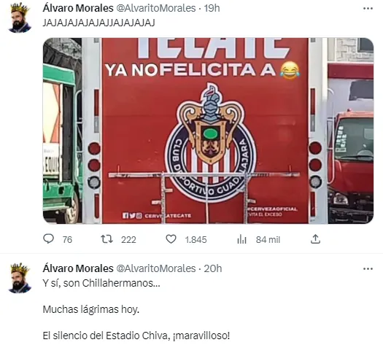The image size is (383, 345).
Task: Click the retweet arrows icon
Action: click(x=107, y=239)
